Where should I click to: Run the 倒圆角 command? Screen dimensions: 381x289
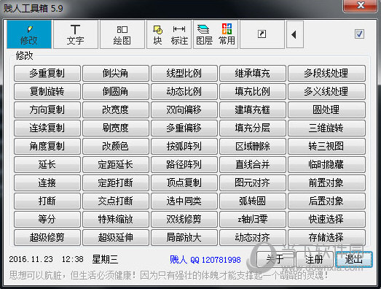(x=116, y=91)
